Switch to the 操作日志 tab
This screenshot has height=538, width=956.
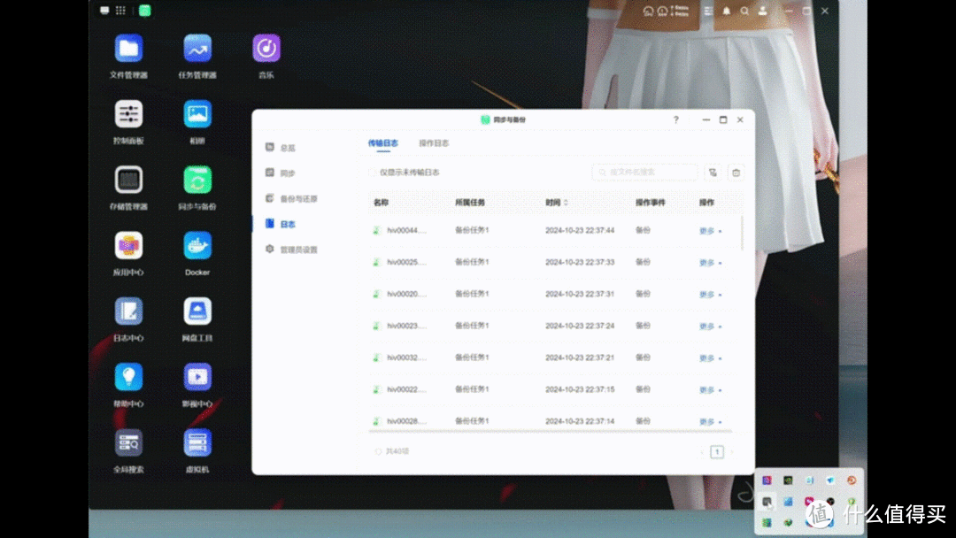point(434,142)
